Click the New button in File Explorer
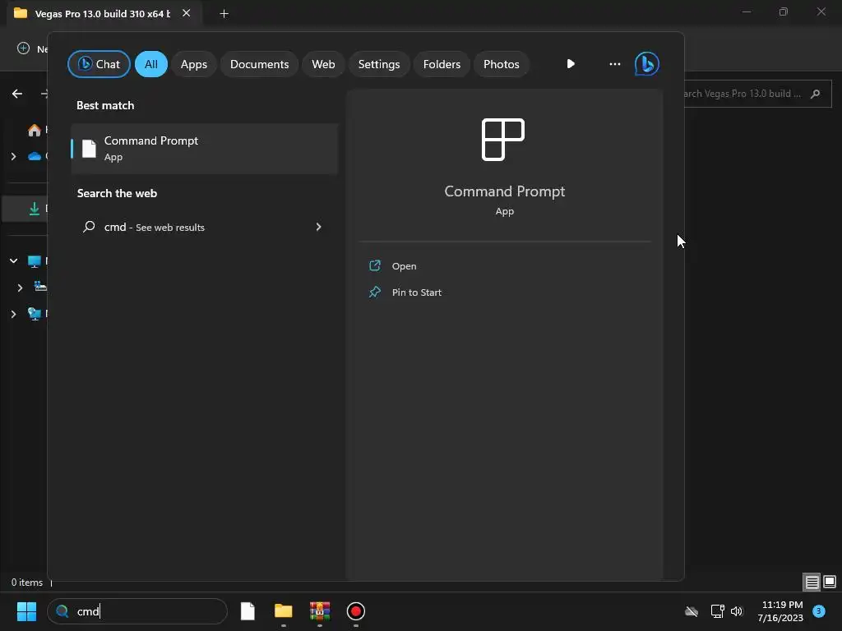The width and height of the screenshot is (842, 631). [32, 48]
